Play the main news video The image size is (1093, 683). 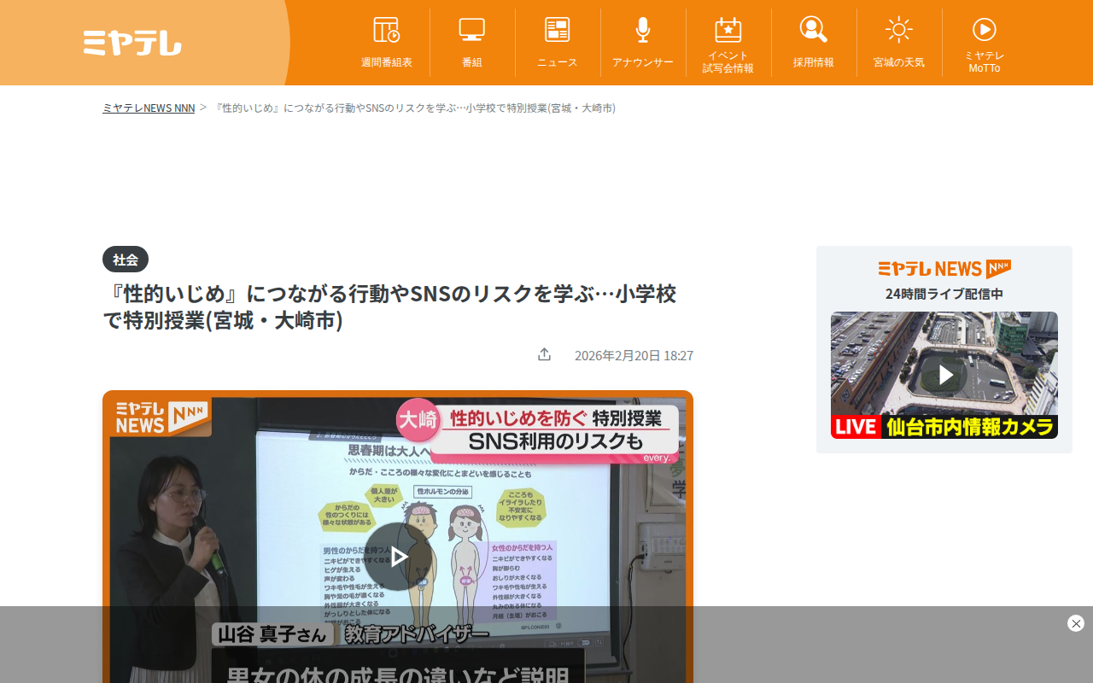(x=398, y=557)
